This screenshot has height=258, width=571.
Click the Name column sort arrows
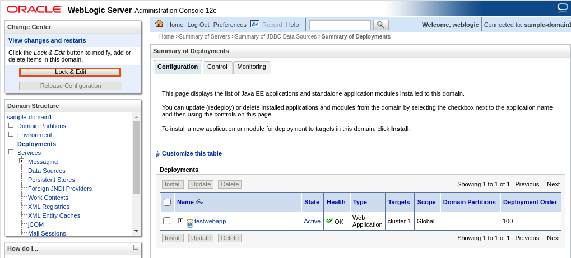(199, 202)
